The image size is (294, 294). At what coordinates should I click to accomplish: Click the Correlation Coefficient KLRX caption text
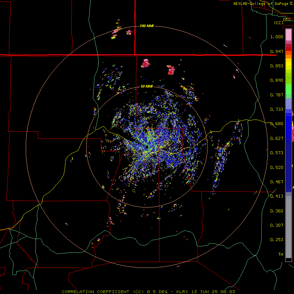[148, 292]
